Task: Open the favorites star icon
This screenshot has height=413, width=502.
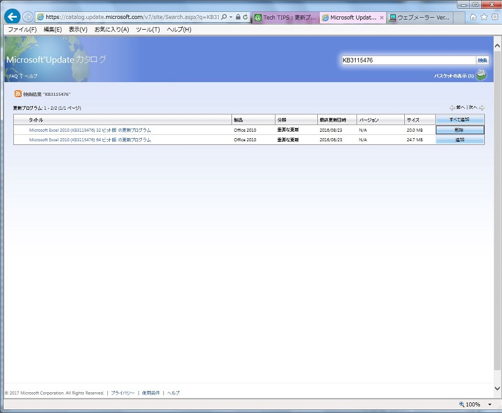Action: point(484,17)
